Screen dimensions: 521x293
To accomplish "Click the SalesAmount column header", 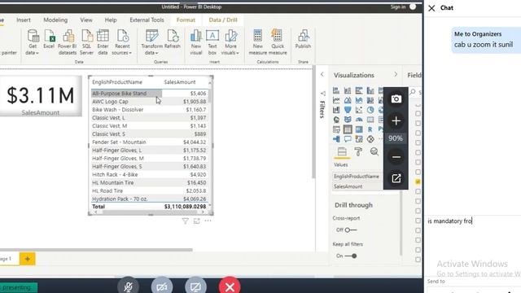I will (x=180, y=82).
